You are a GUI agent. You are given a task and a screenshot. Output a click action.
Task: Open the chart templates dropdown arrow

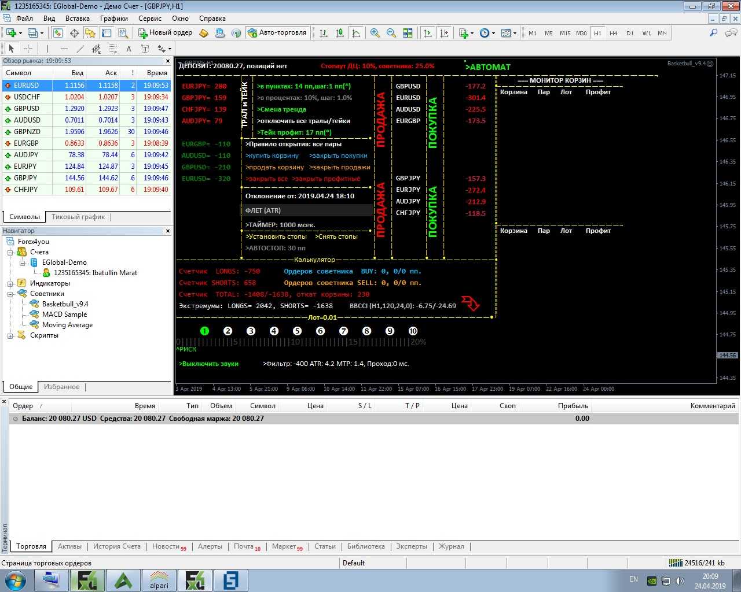point(515,33)
